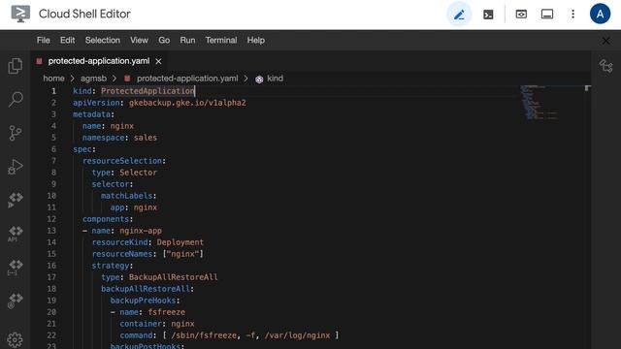This screenshot has height=349, width=621.
Task: Open the File menu
Action: pyautogui.click(x=43, y=41)
